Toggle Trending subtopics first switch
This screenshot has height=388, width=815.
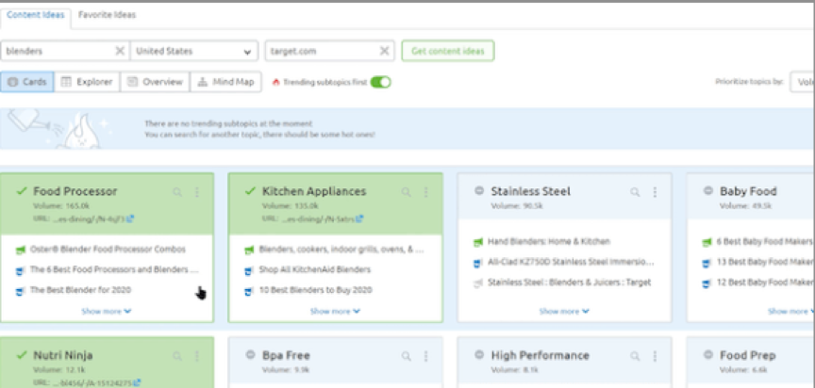[380, 82]
